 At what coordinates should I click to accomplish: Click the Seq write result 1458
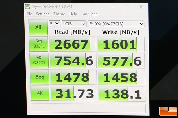click(x=121, y=77)
